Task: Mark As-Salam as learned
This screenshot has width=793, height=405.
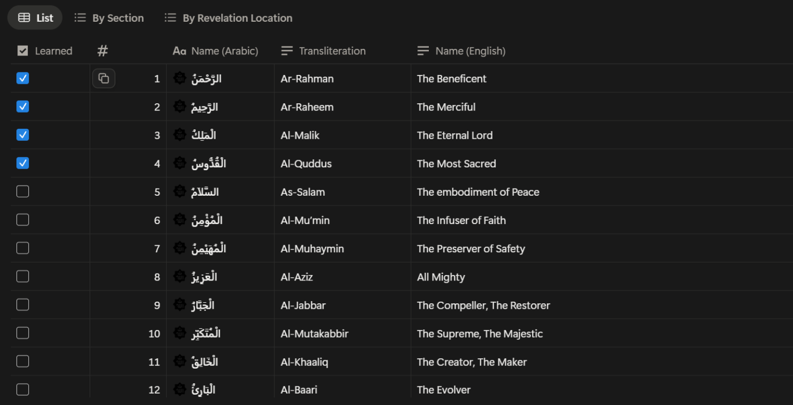Action: 23,191
